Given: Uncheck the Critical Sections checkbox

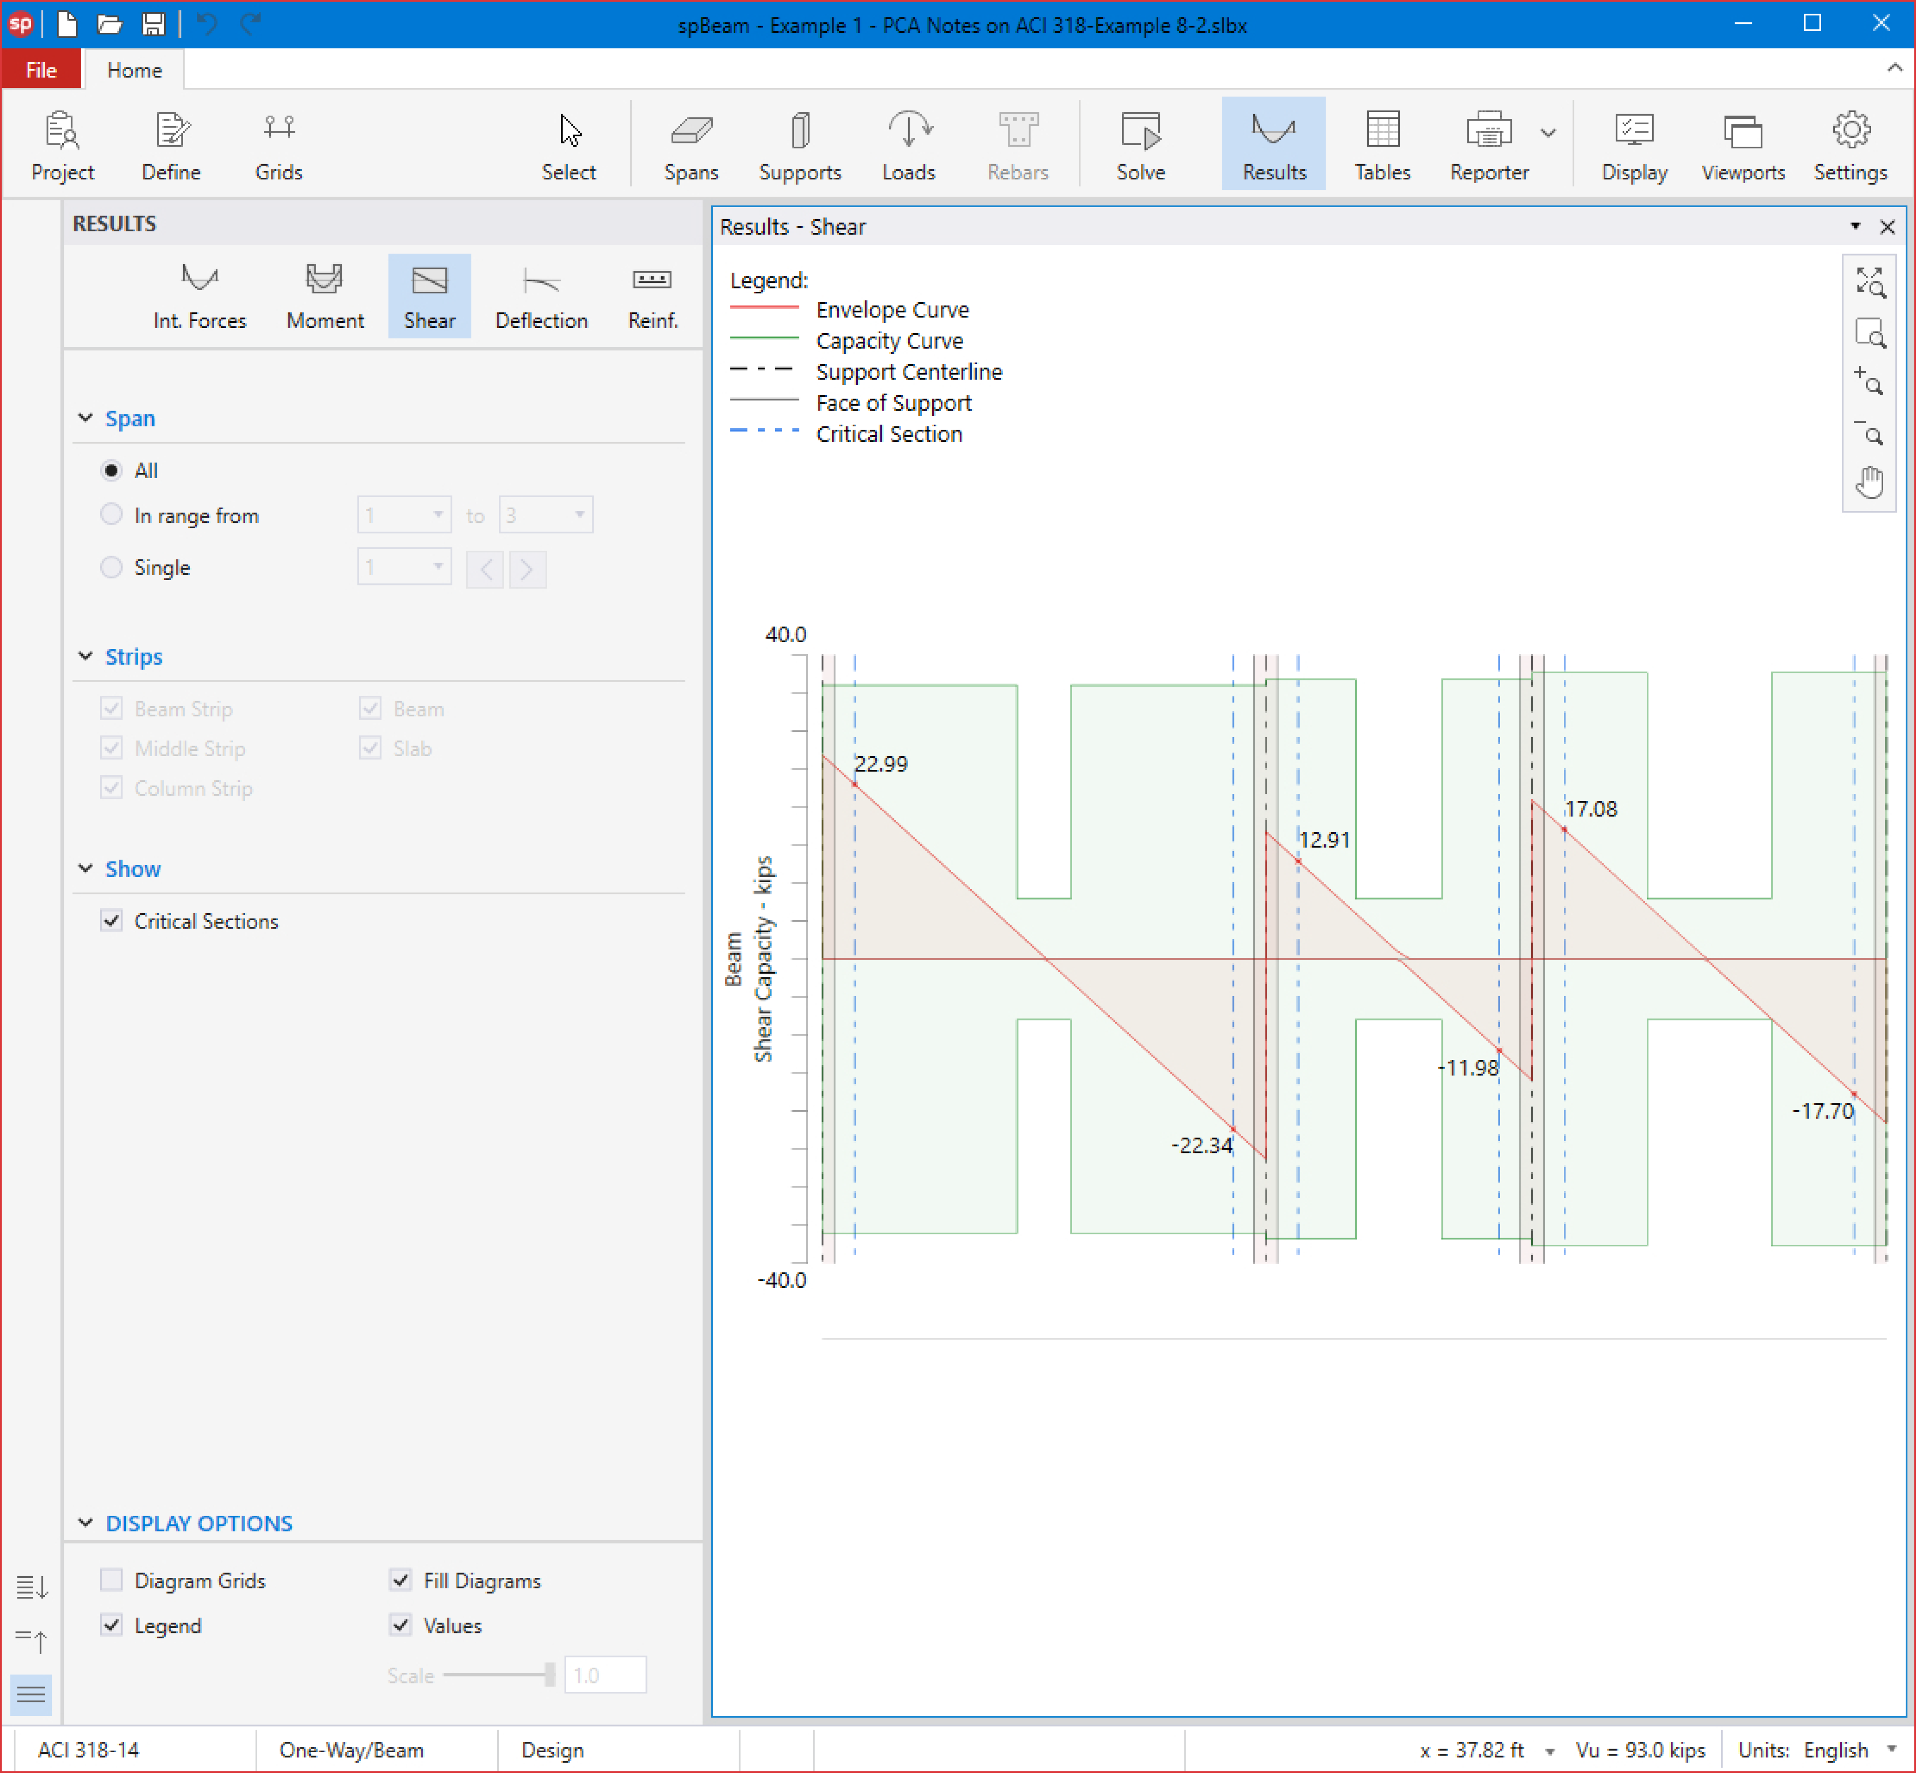Looking at the screenshot, I should 112,921.
